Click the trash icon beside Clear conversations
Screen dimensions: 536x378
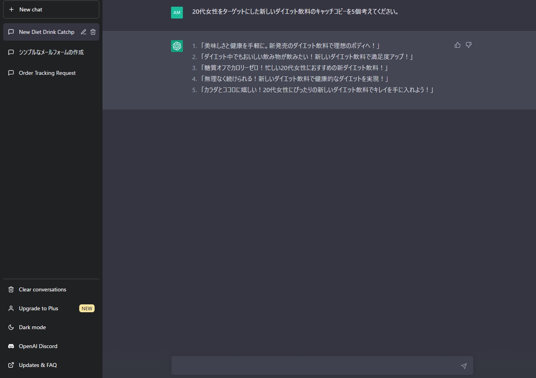click(x=11, y=289)
